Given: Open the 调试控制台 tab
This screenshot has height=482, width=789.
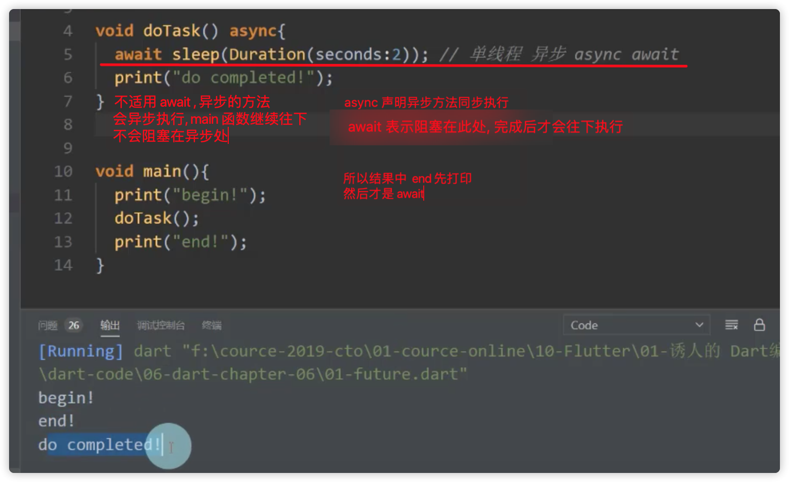Looking at the screenshot, I should coord(161,326).
